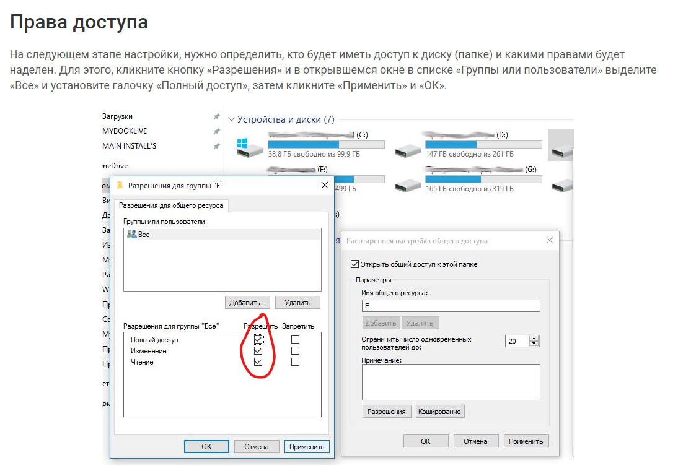Toggle the Allow checkbox for Полный доступ
This screenshot has height=471, width=678.
(258, 340)
